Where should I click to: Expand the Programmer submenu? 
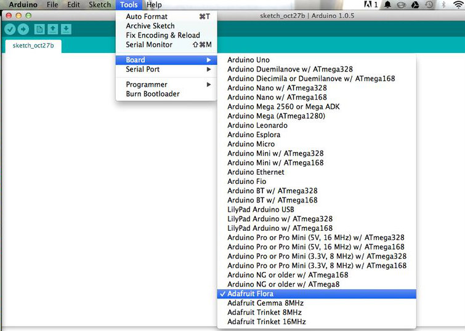166,84
